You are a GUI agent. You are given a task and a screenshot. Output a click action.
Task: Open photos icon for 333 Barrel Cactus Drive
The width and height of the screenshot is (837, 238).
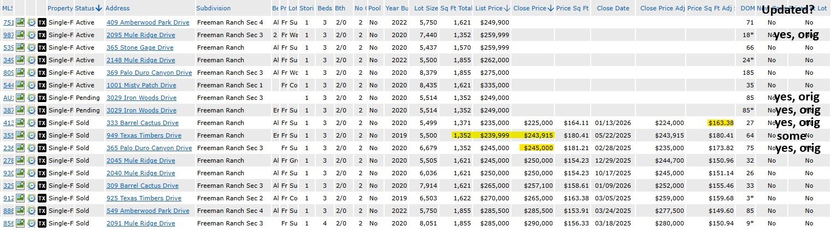point(21,123)
